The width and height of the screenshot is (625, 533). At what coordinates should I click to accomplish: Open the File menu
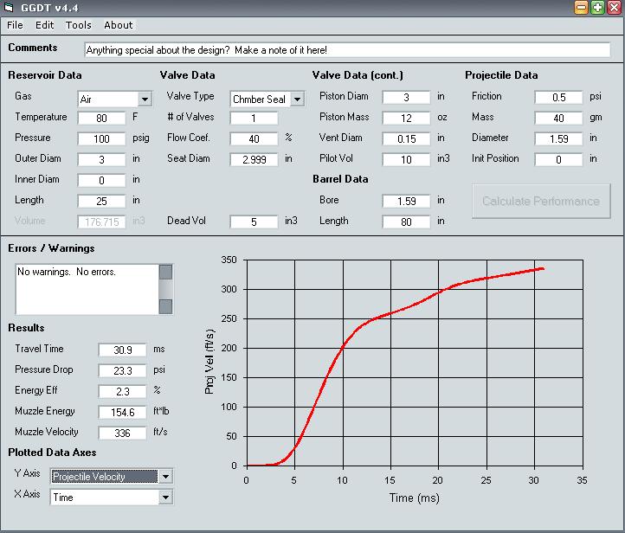15,25
